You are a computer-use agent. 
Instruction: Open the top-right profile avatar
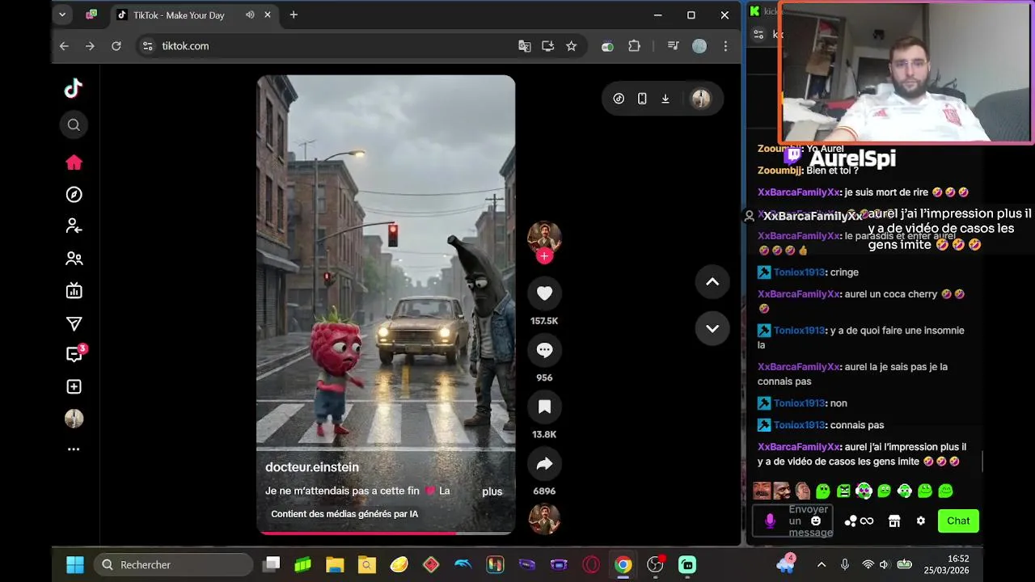click(701, 99)
